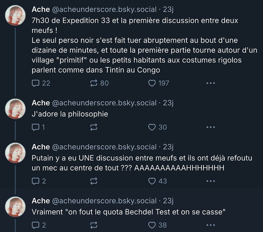263x232 pixels.
Task: Like the post with 38 likes
Action: 152,225
